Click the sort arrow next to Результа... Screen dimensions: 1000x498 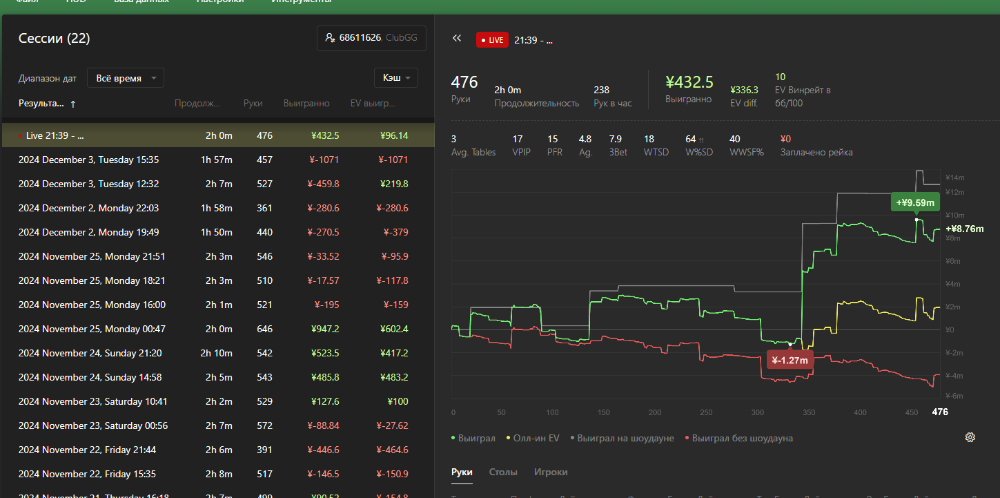pos(73,104)
